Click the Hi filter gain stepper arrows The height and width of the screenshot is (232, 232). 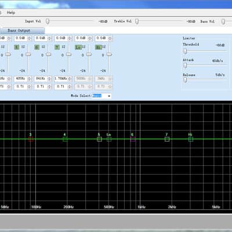click(110, 38)
